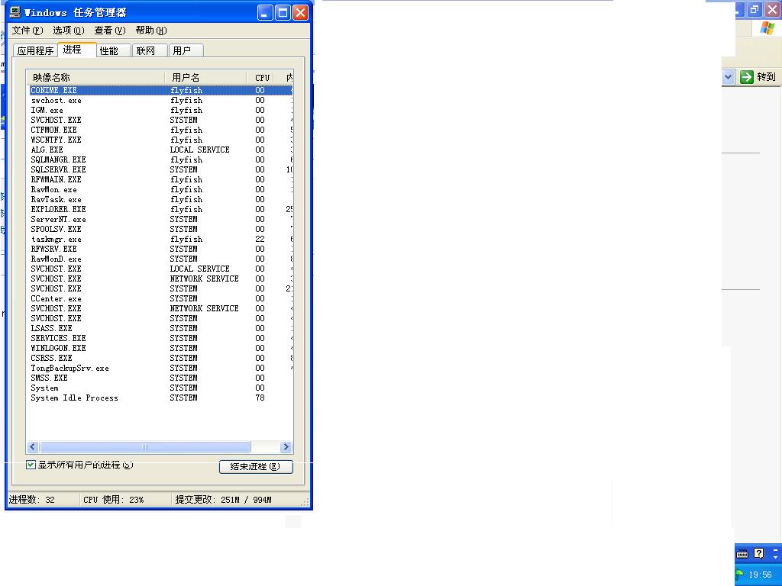Click the question mark help icon in the language bar
Image resolution: width=782 pixels, height=586 pixels.
(759, 553)
